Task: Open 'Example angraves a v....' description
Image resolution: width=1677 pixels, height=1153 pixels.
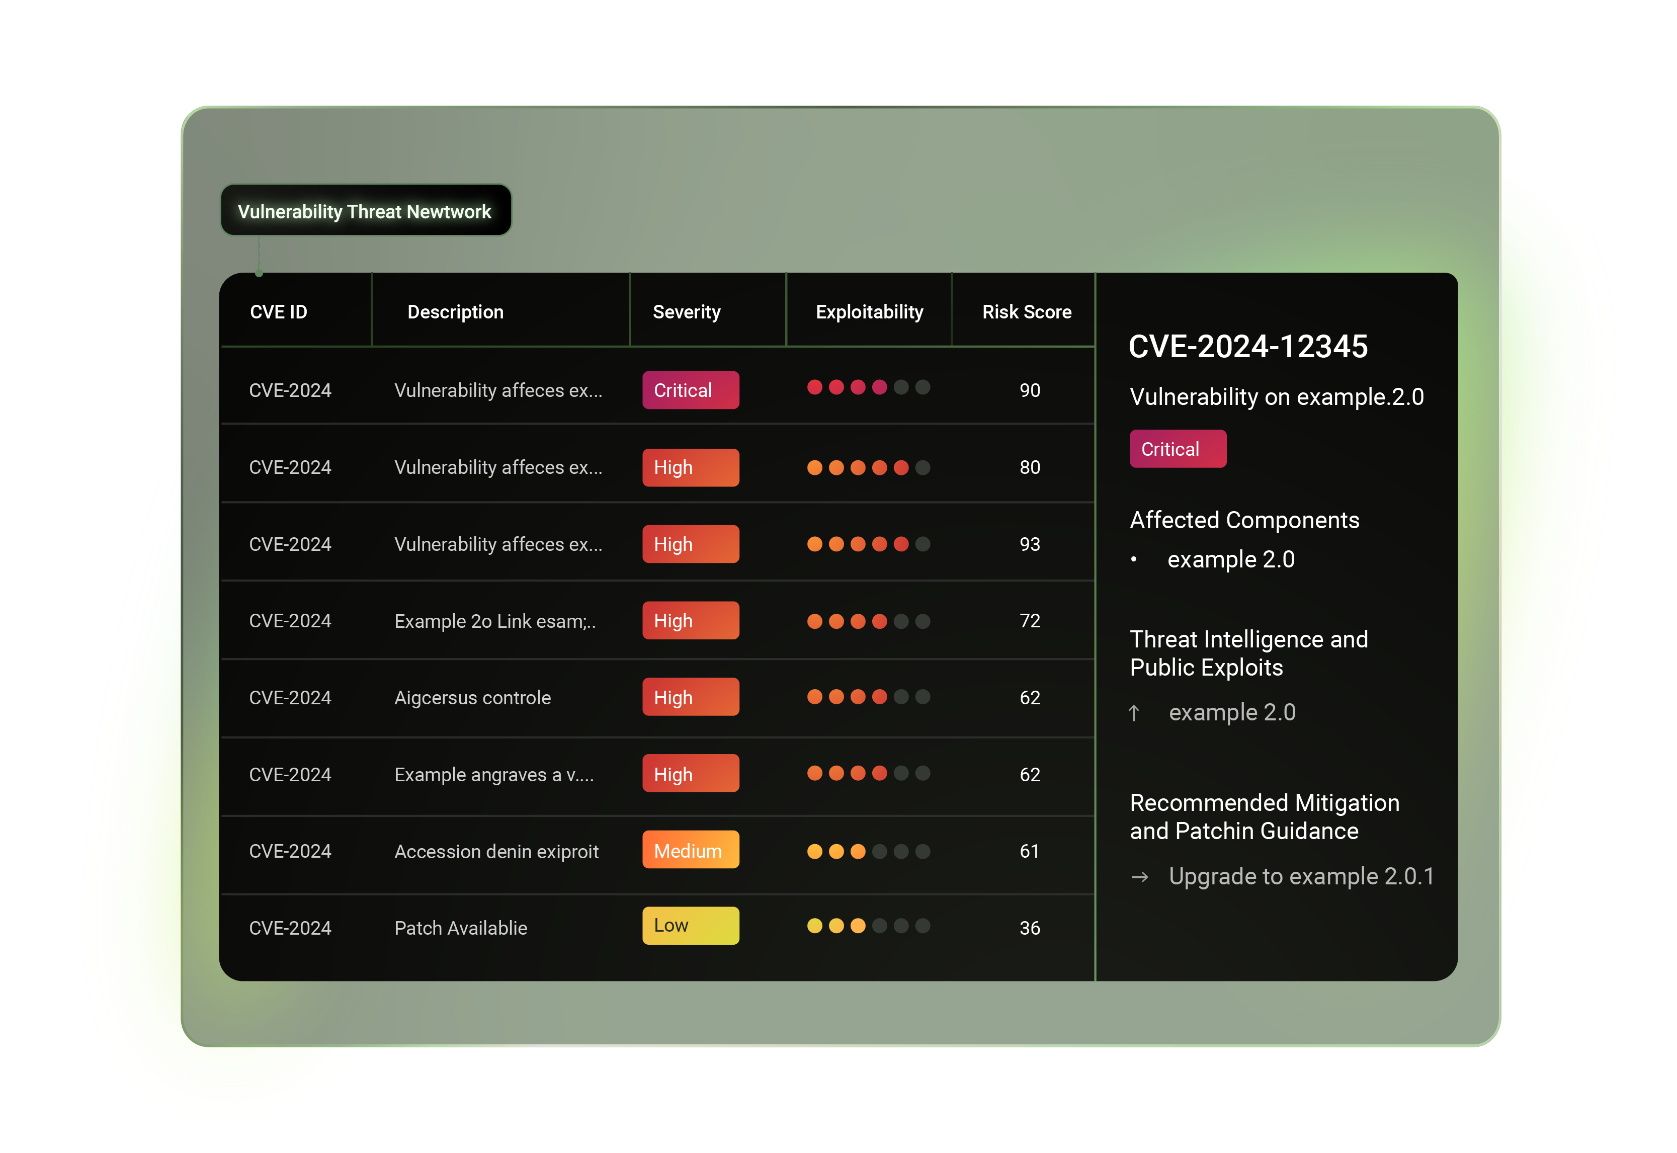Action: click(494, 774)
